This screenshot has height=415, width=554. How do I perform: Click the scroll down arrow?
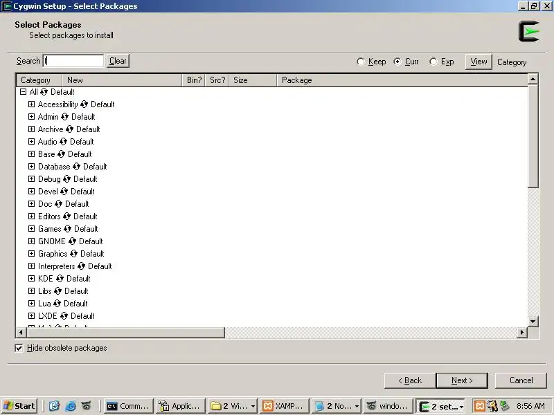533,321
